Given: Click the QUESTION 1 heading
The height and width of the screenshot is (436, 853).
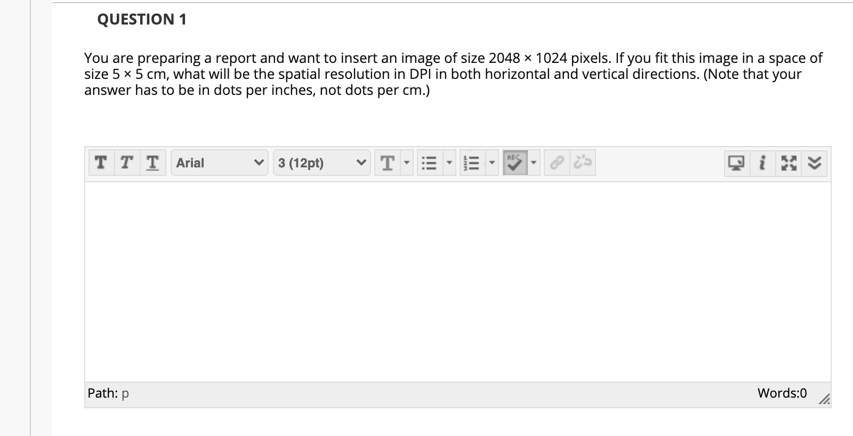Looking at the screenshot, I should tap(142, 19).
